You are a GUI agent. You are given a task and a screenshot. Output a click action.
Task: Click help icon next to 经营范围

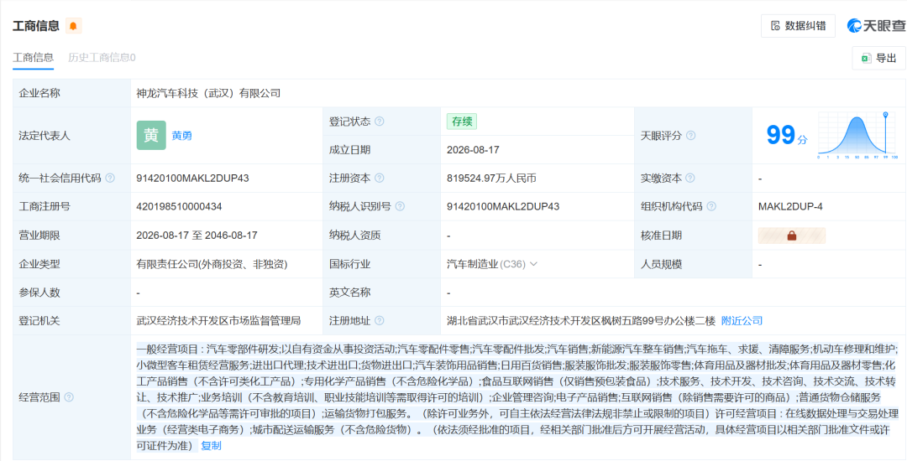(69, 397)
